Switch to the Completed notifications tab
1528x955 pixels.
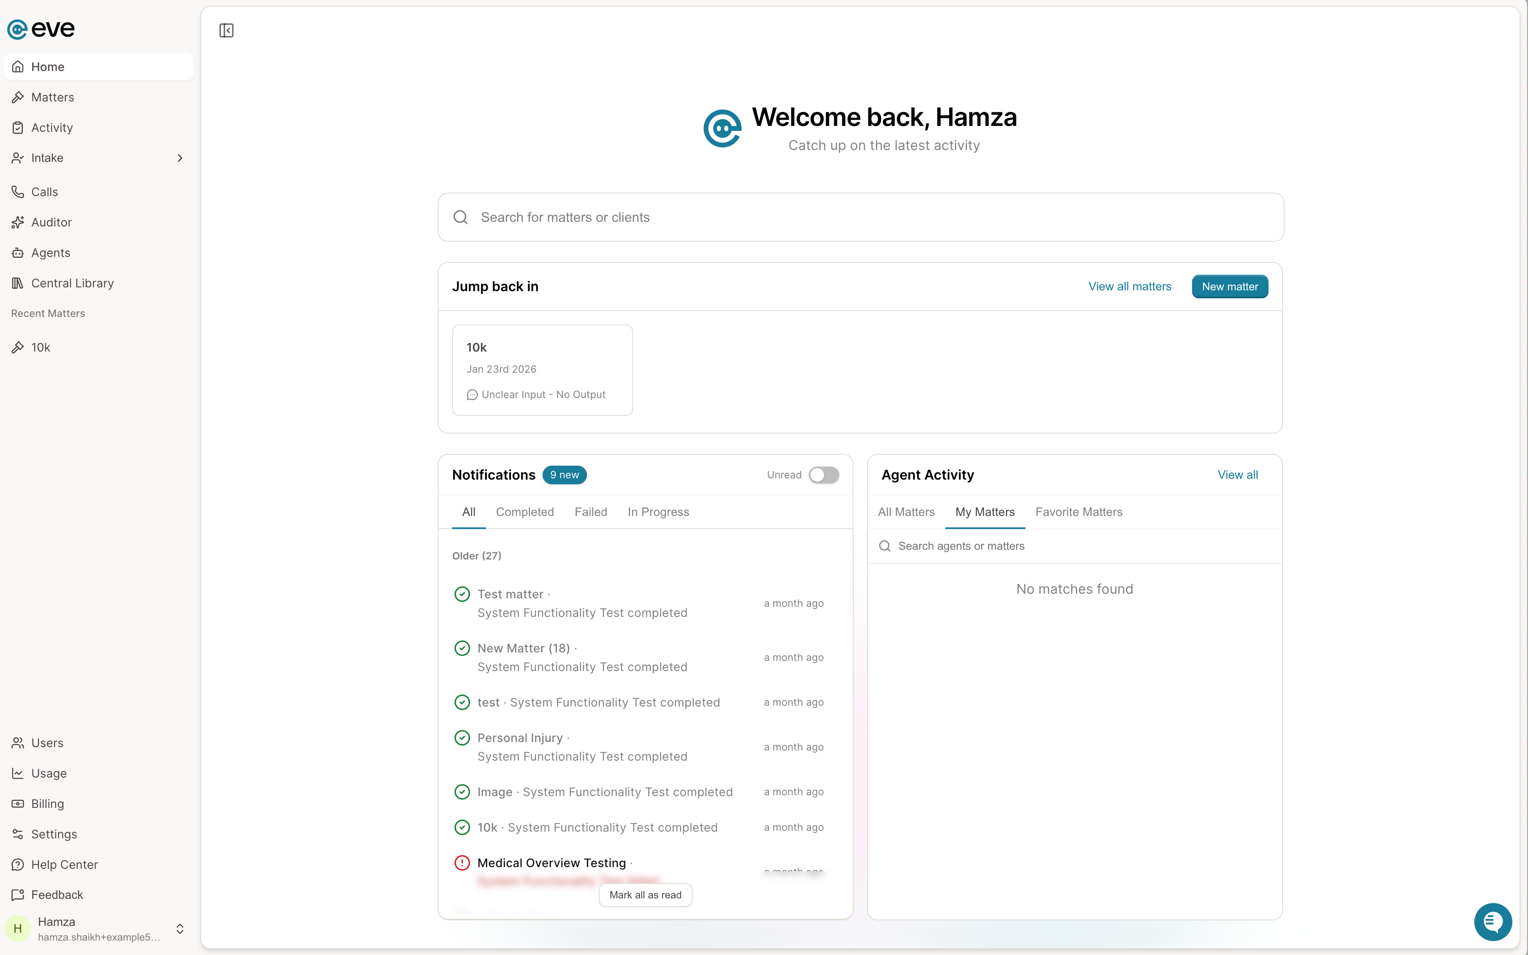(x=525, y=512)
